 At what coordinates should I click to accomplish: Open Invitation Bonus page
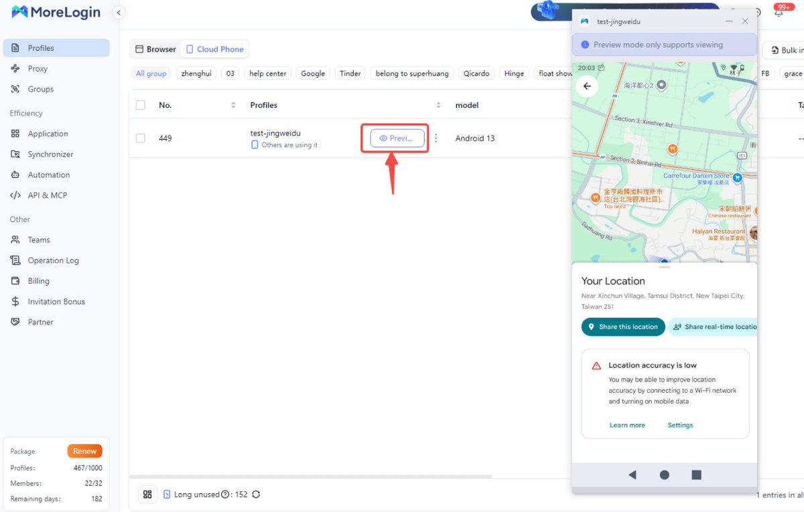(56, 301)
